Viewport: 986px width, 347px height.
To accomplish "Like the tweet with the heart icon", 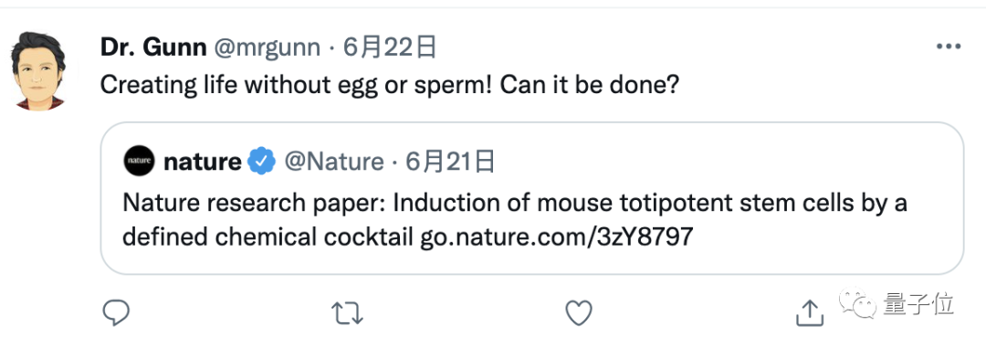I will [579, 312].
